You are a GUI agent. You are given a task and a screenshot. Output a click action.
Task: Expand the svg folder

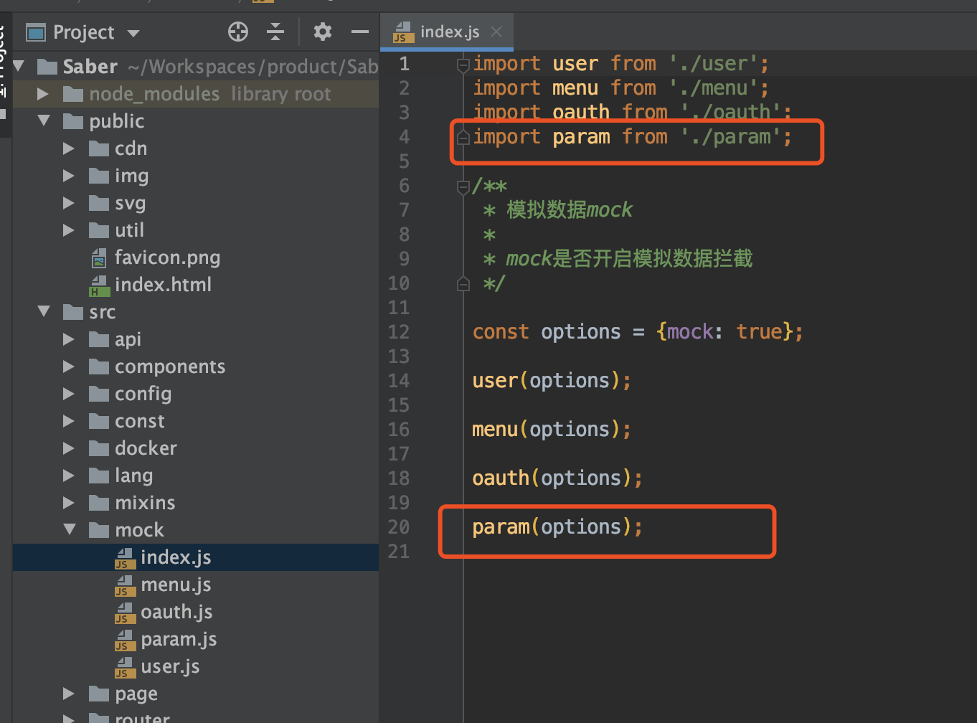(69, 203)
